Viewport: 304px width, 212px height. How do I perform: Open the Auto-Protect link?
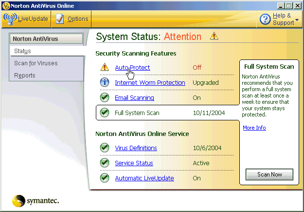[132, 67]
